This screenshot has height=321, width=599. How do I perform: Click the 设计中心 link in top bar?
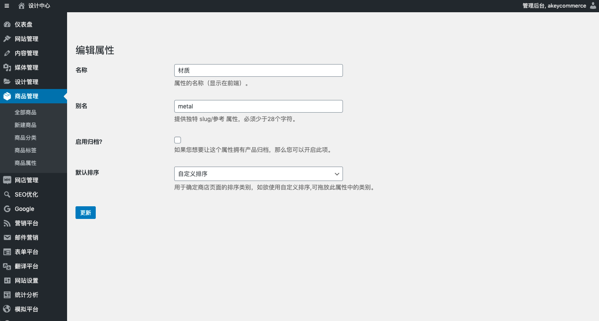pos(39,6)
